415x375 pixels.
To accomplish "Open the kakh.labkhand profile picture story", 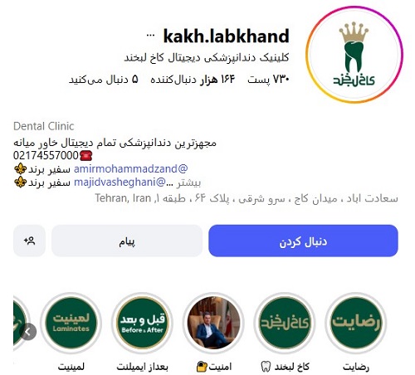I will tap(354, 55).
